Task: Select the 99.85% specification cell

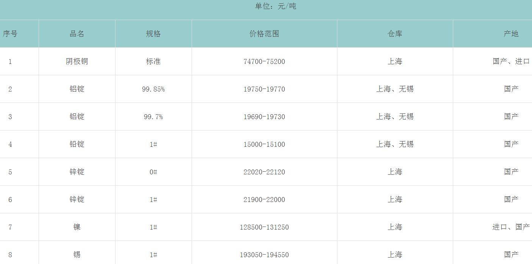Action: [x=153, y=89]
